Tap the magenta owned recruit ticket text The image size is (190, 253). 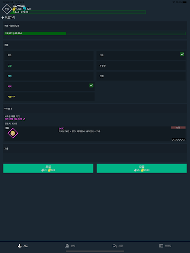click(15, 119)
